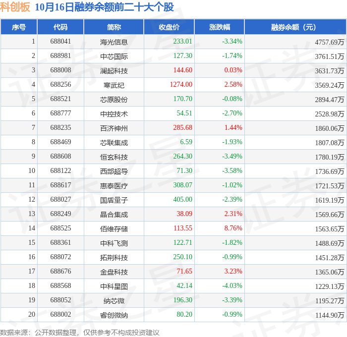Click change value 8.76%
The width and height of the screenshot is (347, 337).
[x=233, y=228]
